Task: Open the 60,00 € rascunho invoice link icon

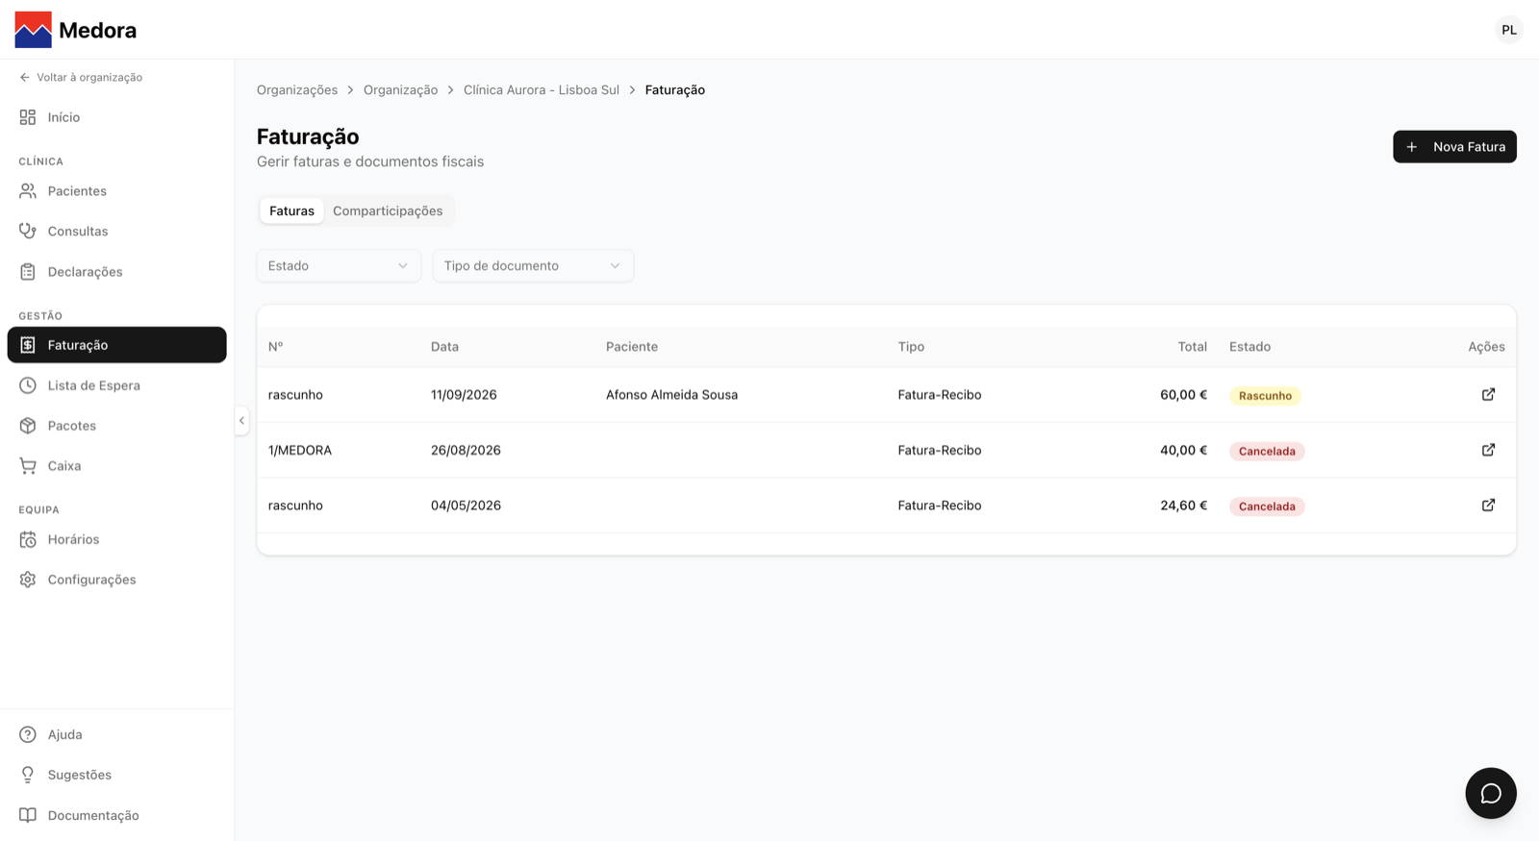Action: pos(1488,394)
